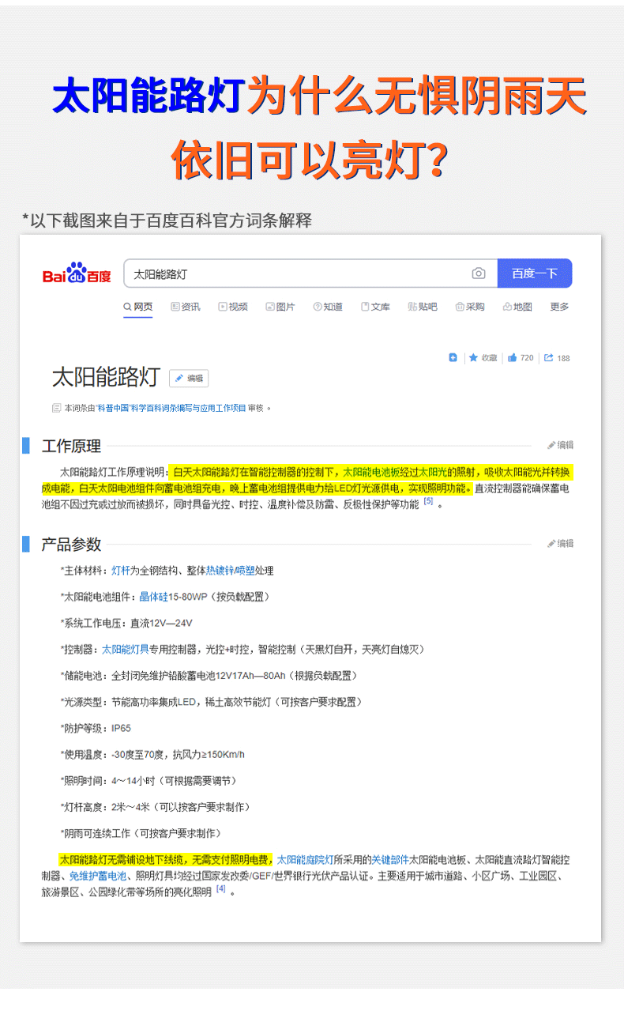Image resolution: width=624 pixels, height=1022 pixels.
Task: Click the 科普中国 review link
Action: coord(113,408)
